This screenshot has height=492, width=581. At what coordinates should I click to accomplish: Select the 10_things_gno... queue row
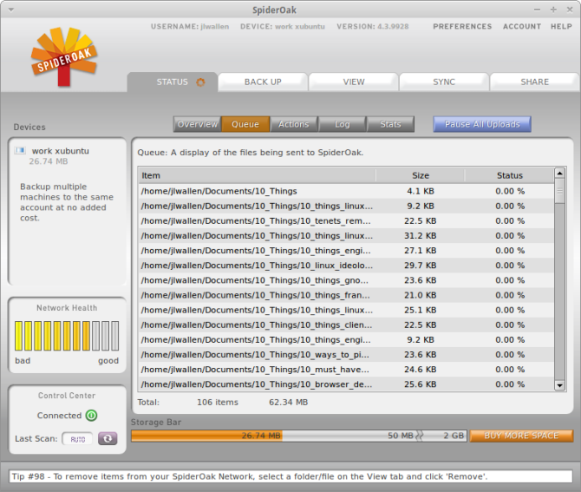pos(346,280)
